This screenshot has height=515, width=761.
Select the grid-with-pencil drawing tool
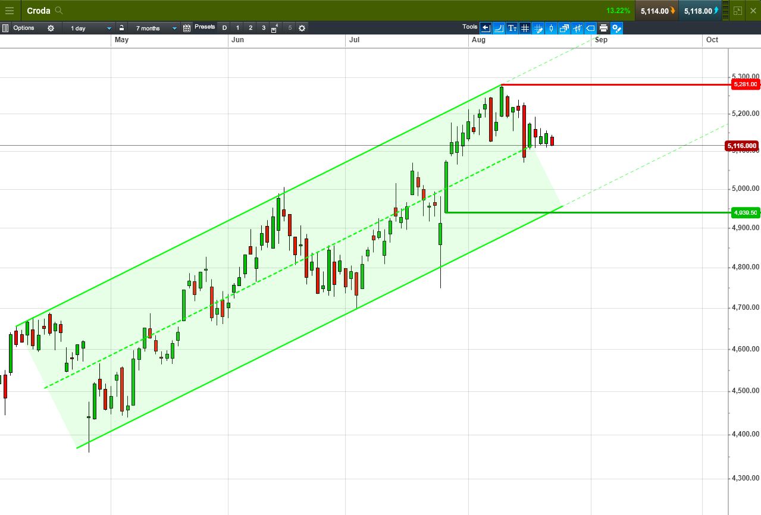click(x=538, y=28)
